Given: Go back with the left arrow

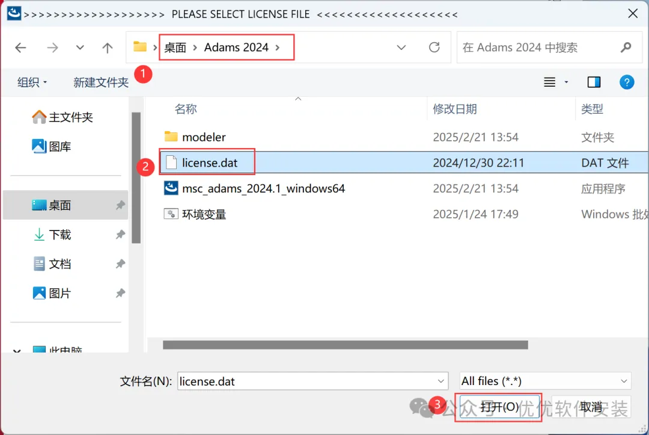Looking at the screenshot, I should (x=20, y=48).
